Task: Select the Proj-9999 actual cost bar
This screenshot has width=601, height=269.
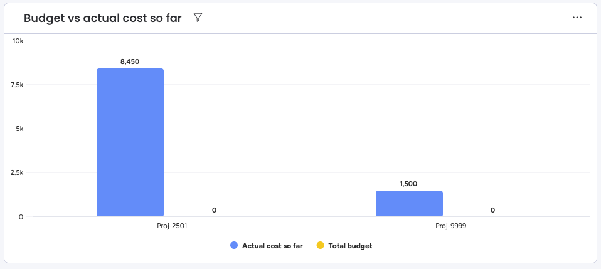Action: (409, 204)
